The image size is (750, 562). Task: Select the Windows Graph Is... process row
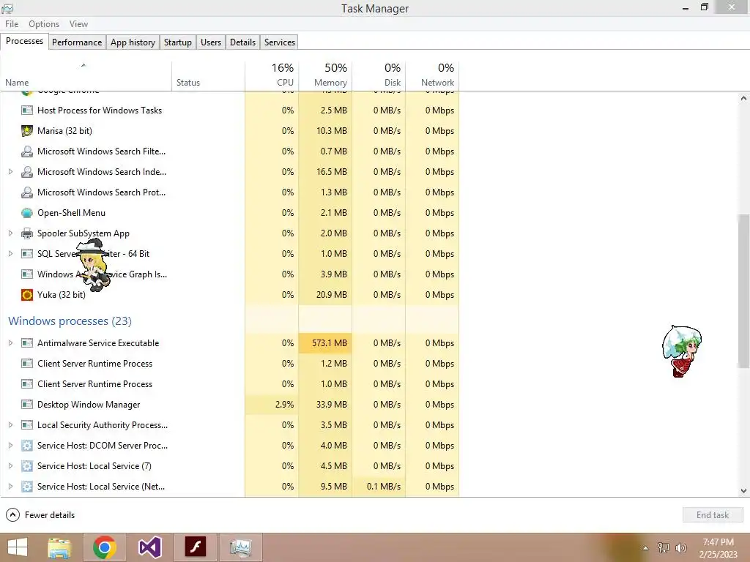click(x=229, y=274)
